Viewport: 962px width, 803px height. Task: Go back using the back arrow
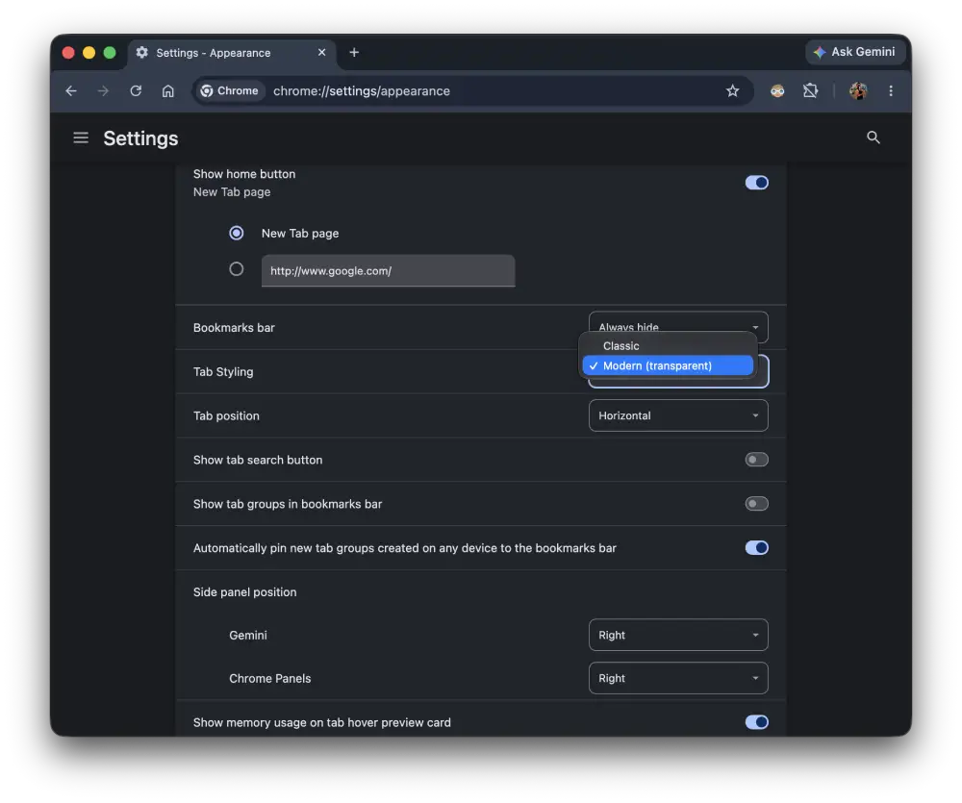[x=71, y=90]
